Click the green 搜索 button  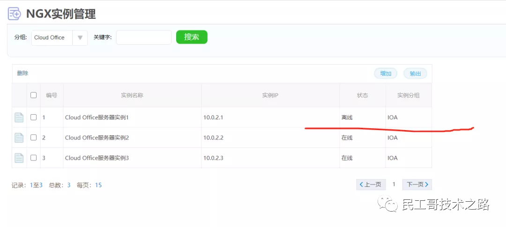[x=192, y=37]
